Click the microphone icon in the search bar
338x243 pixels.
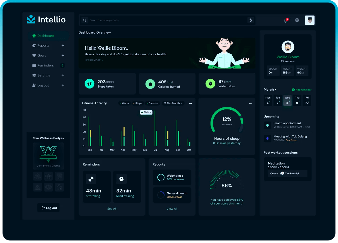coord(251,20)
